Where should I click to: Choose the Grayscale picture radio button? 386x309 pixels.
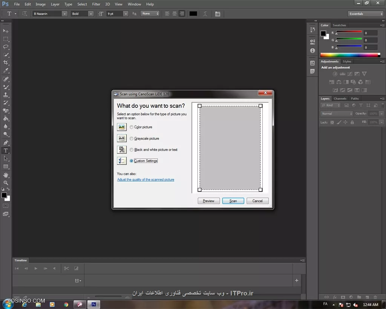(x=132, y=138)
